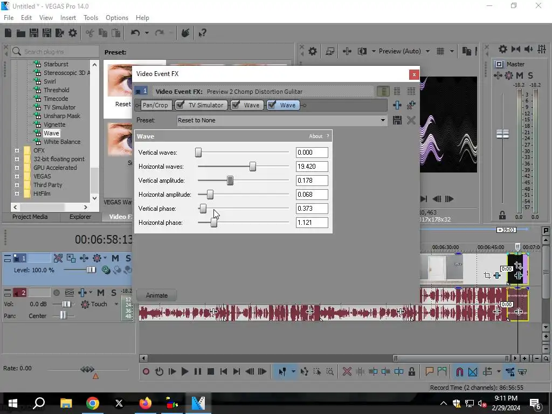Click remove selected plug-in icon
552x414 pixels.
pos(411,105)
